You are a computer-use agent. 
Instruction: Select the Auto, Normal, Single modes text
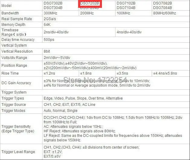click(60, 111)
